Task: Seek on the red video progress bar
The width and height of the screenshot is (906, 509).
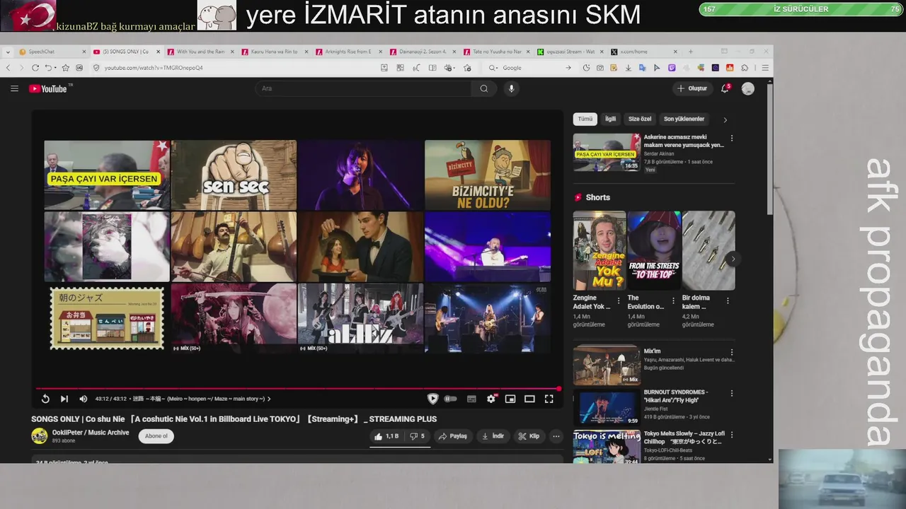Action: click(297, 388)
